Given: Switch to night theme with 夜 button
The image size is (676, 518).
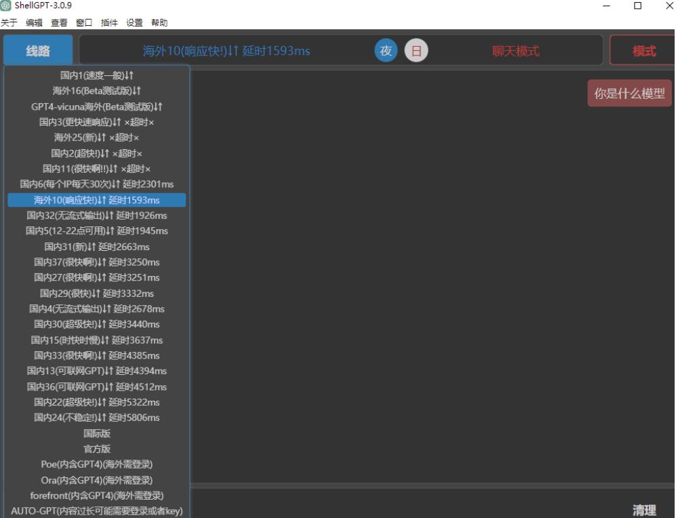Looking at the screenshot, I should pyautogui.click(x=386, y=51).
